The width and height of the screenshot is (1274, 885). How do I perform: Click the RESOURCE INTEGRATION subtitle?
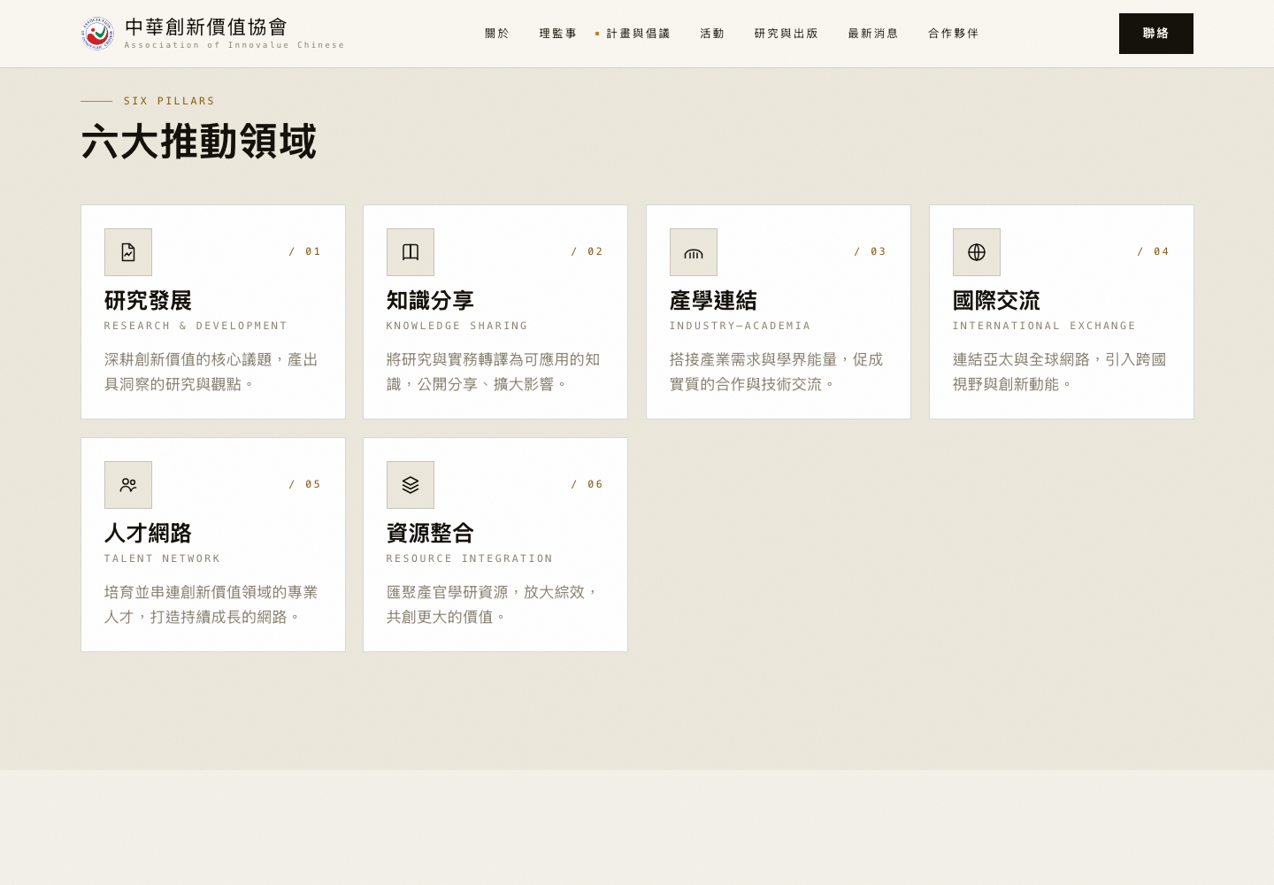coord(469,558)
